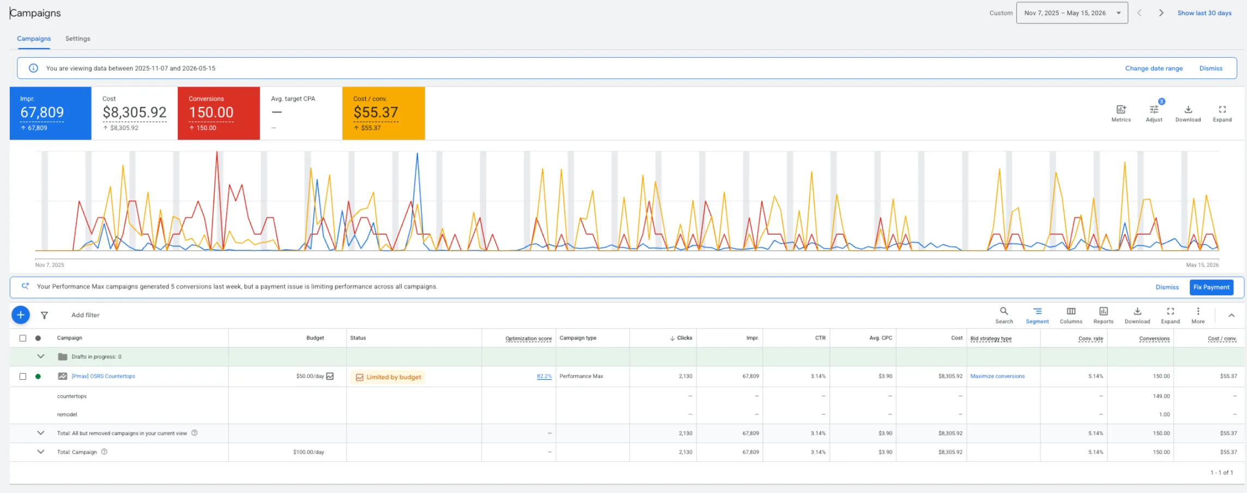The height and width of the screenshot is (493, 1247).
Task: Click the Drafts in progress folder icon
Action: click(x=63, y=356)
